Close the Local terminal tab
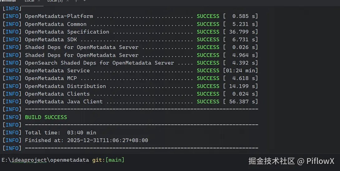This screenshot has height=171, width=340. [40, 1]
